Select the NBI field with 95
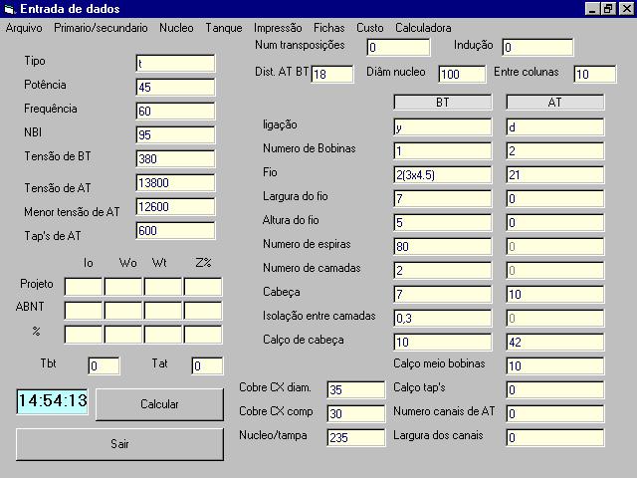The height and width of the screenshot is (478, 637). [x=175, y=135]
